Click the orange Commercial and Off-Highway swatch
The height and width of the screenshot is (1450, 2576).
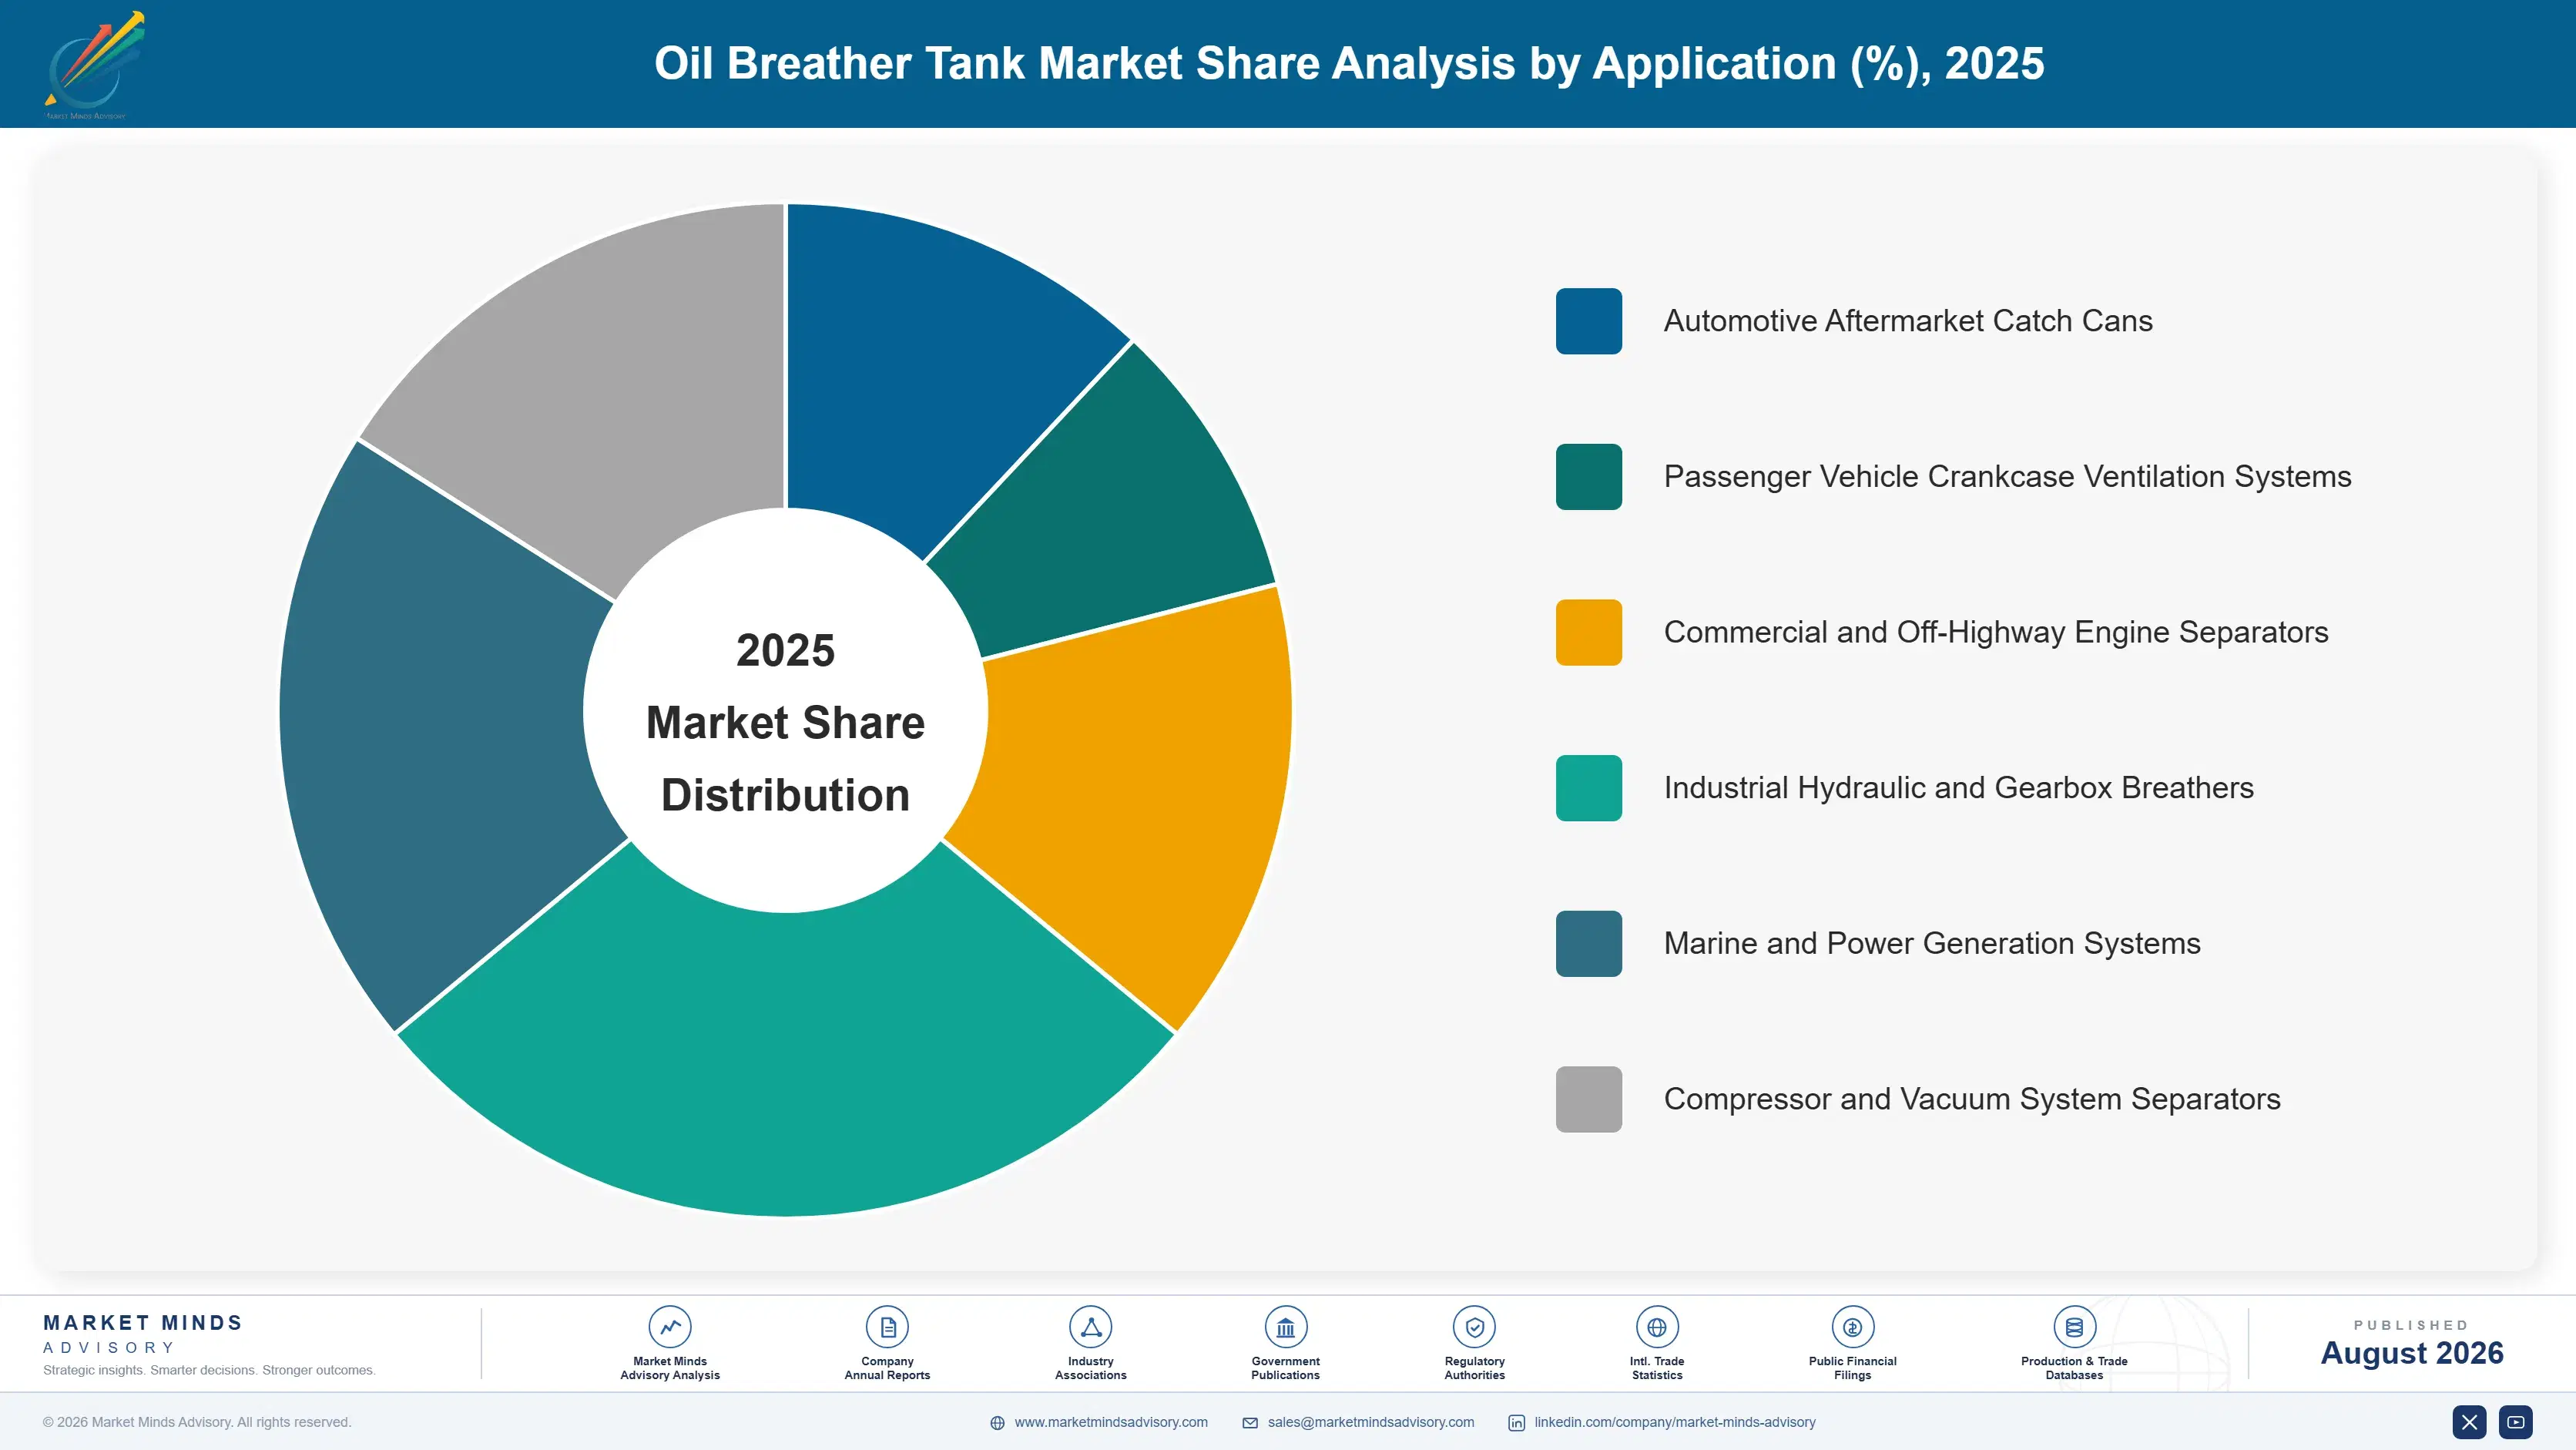[1588, 632]
